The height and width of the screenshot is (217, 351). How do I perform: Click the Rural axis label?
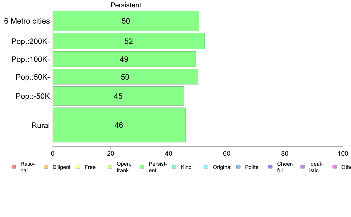coord(40,125)
